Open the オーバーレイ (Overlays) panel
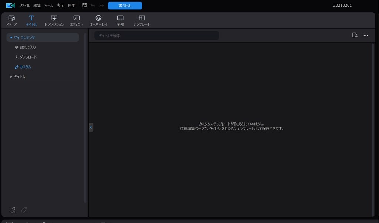Image resolution: width=379 pixels, height=223 pixels. coord(98,20)
